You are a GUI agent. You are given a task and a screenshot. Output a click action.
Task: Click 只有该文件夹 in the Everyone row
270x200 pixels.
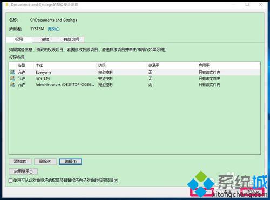click(x=210, y=73)
